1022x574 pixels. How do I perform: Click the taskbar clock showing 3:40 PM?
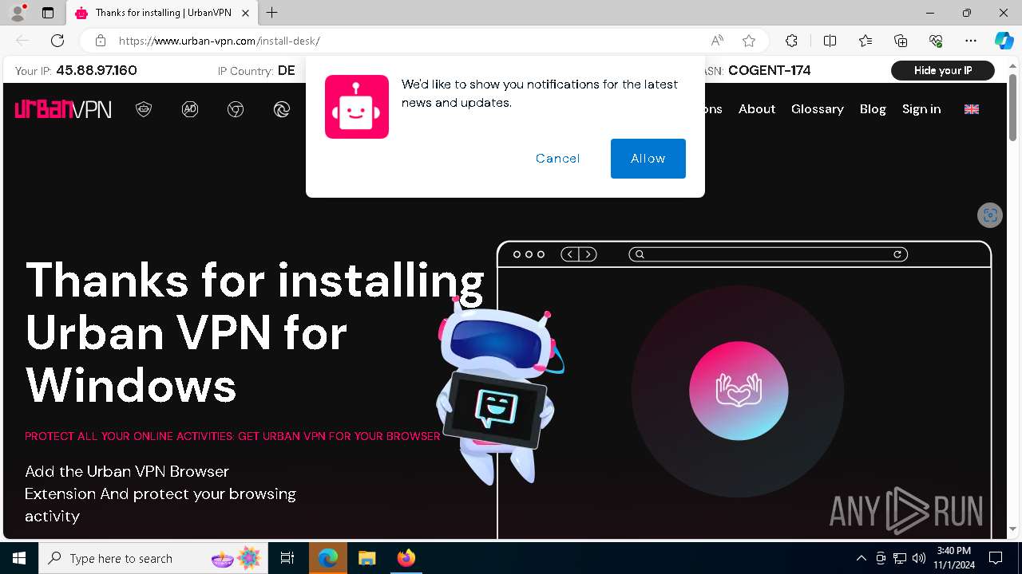pos(954,558)
